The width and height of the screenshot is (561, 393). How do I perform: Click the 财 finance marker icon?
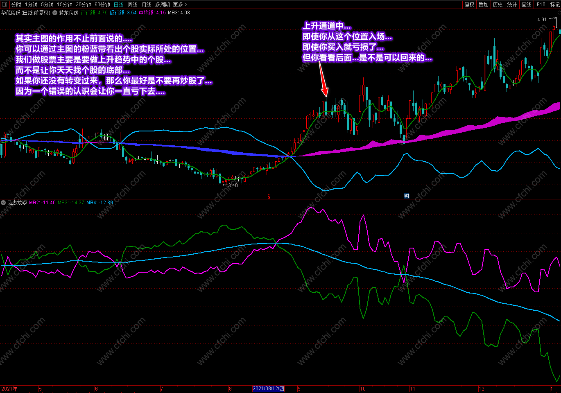point(407,196)
